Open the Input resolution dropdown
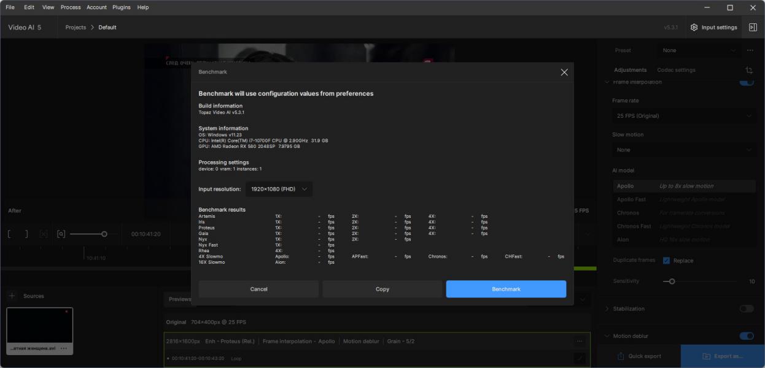The height and width of the screenshot is (368, 765). [x=279, y=189]
